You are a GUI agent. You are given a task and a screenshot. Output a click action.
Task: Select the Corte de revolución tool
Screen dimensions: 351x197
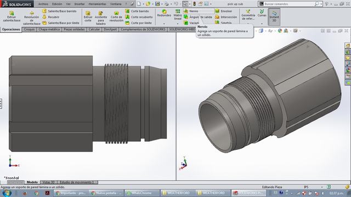click(116, 16)
